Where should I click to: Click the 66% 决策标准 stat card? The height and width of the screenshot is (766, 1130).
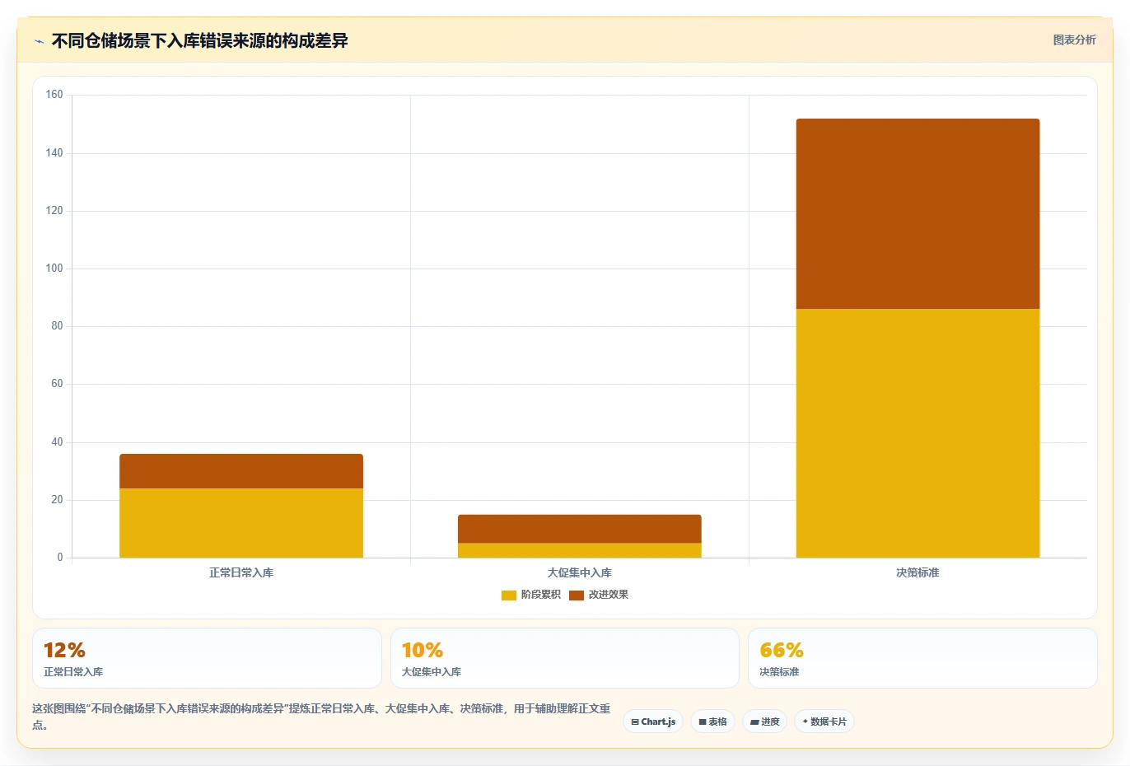tap(922, 658)
